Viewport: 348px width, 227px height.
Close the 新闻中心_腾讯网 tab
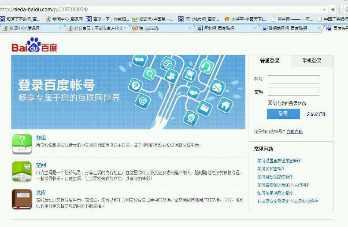pos(60,28)
